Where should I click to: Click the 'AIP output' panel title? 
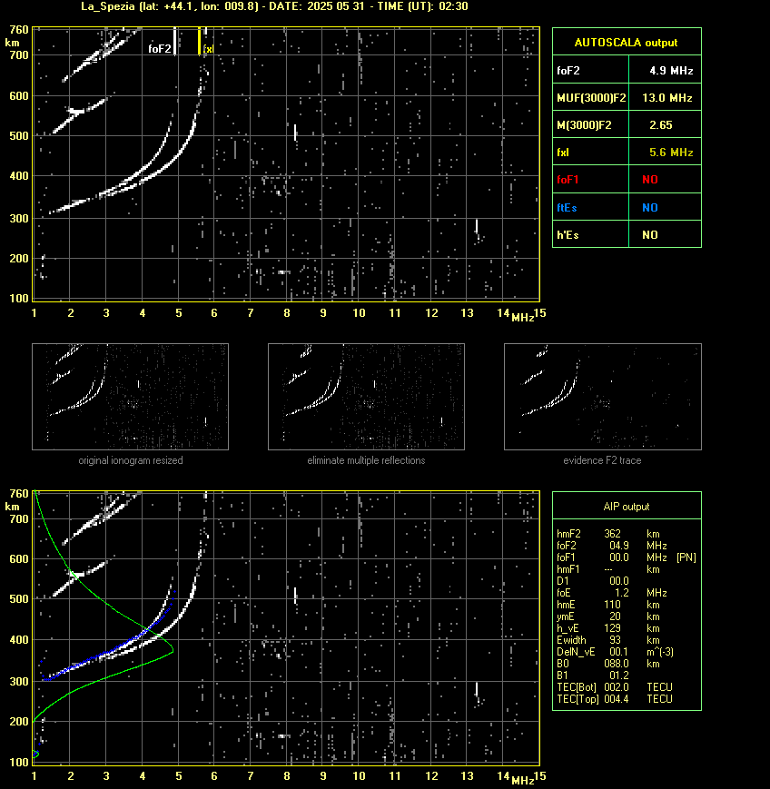[x=626, y=507]
